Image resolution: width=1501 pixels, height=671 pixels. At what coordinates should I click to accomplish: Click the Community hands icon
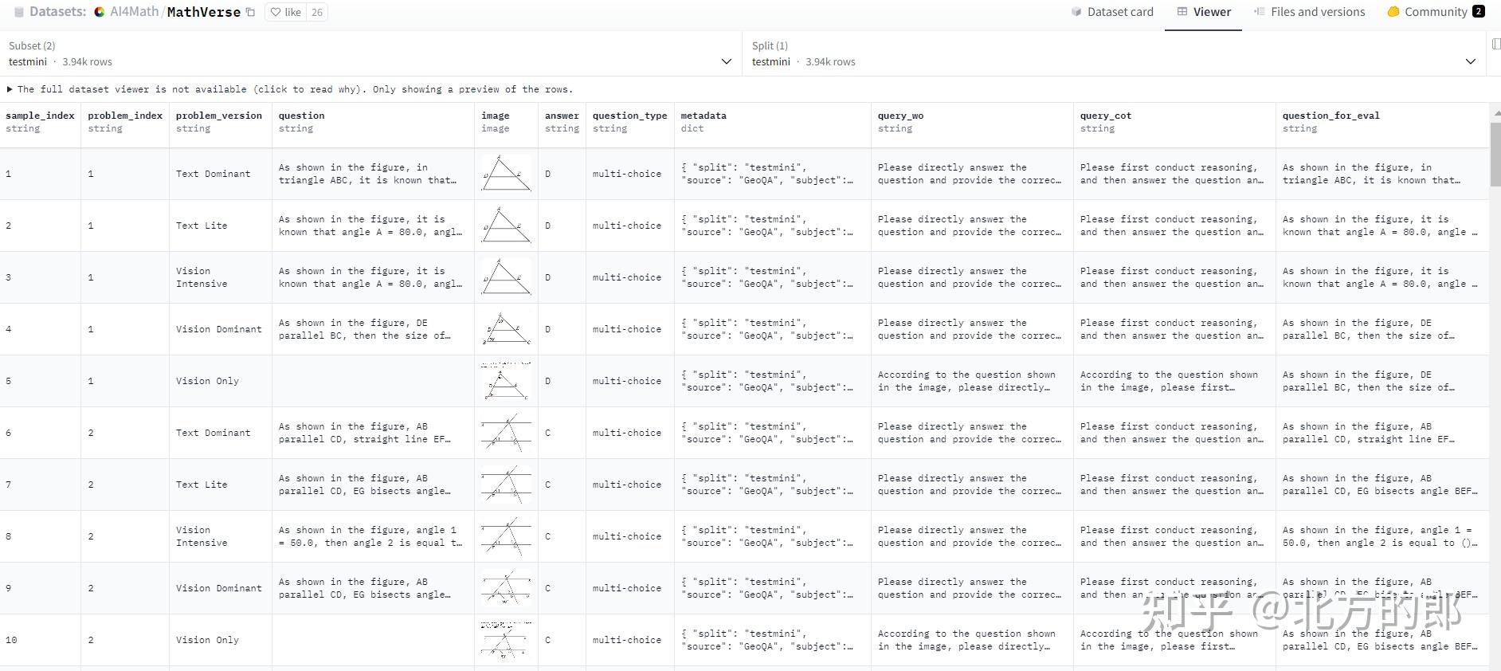point(1393,12)
